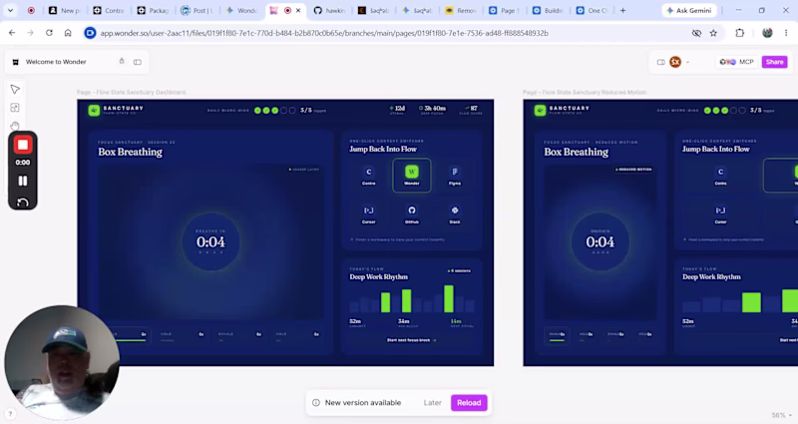This screenshot has height=424, width=798.
Task: Toggle the sidebar panel icon in the title bar
Action: tap(138, 62)
